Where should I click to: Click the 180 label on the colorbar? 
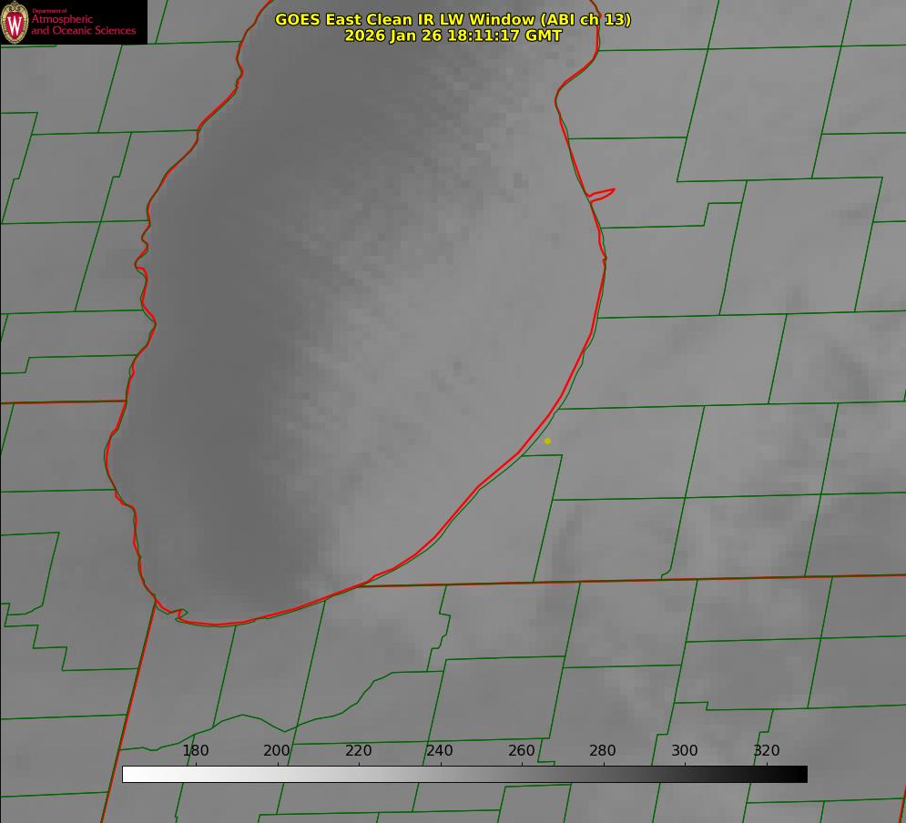click(196, 751)
